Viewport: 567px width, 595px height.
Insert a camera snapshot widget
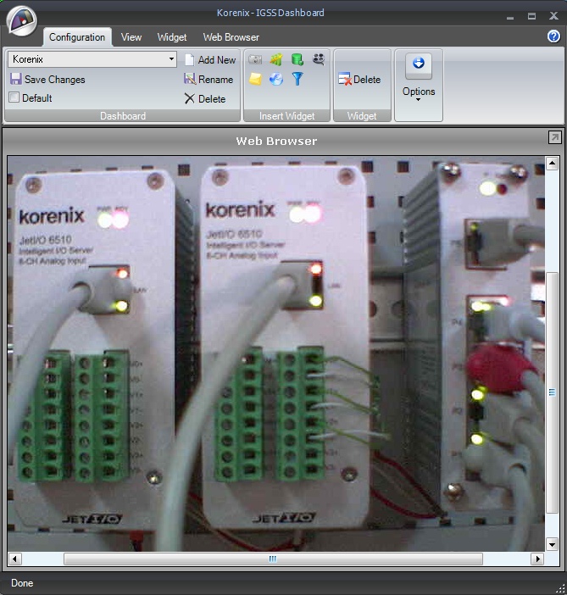(x=255, y=59)
